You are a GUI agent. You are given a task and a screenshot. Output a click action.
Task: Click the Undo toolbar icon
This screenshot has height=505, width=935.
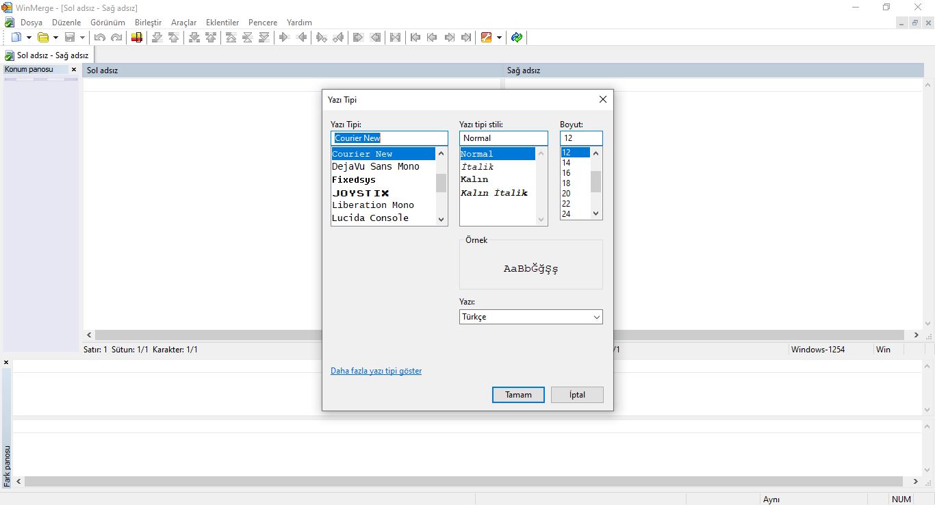point(100,38)
